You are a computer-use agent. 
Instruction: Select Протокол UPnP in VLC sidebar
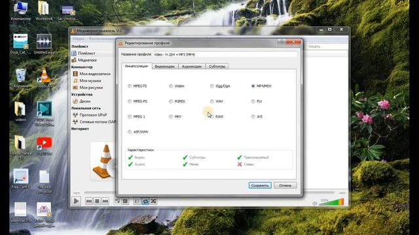point(93,115)
